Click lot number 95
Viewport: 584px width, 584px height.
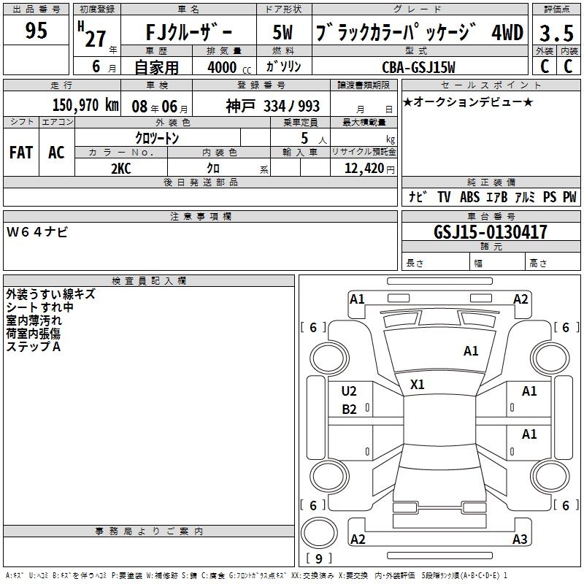(36, 31)
